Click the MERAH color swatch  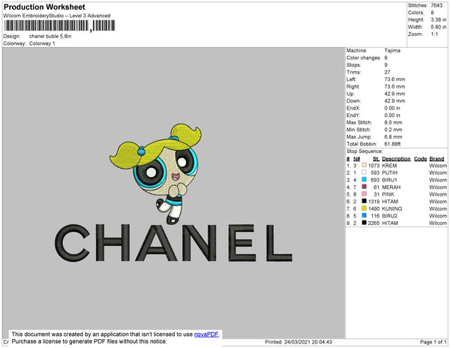point(364,187)
